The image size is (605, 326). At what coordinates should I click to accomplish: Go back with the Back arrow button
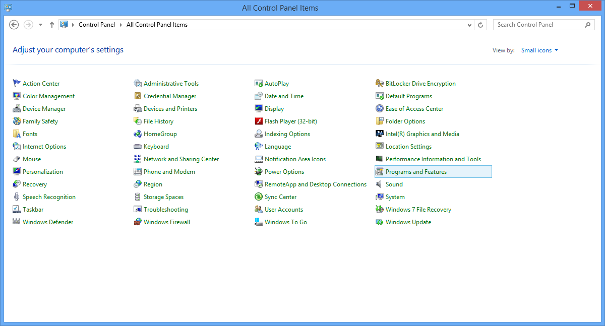pyautogui.click(x=14, y=25)
